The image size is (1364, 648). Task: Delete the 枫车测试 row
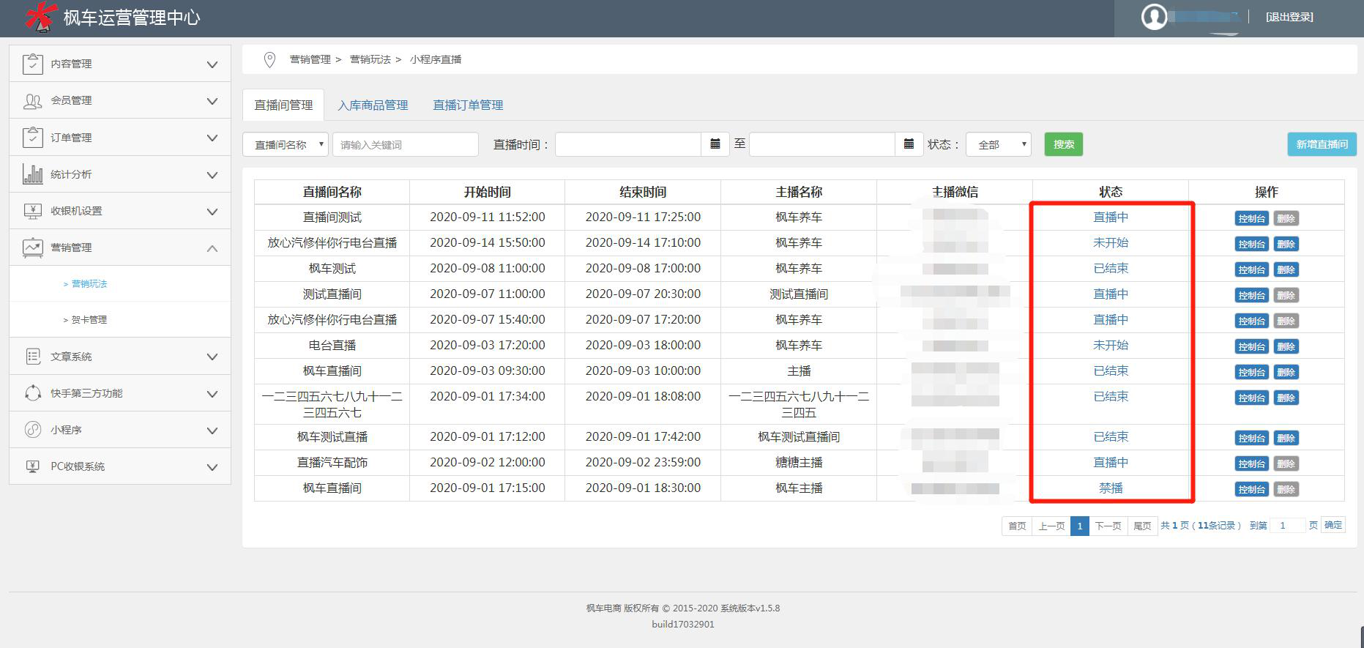click(1286, 269)
